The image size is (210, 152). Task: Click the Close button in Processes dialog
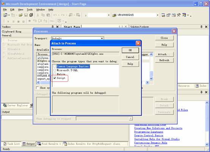click(164, 38)
